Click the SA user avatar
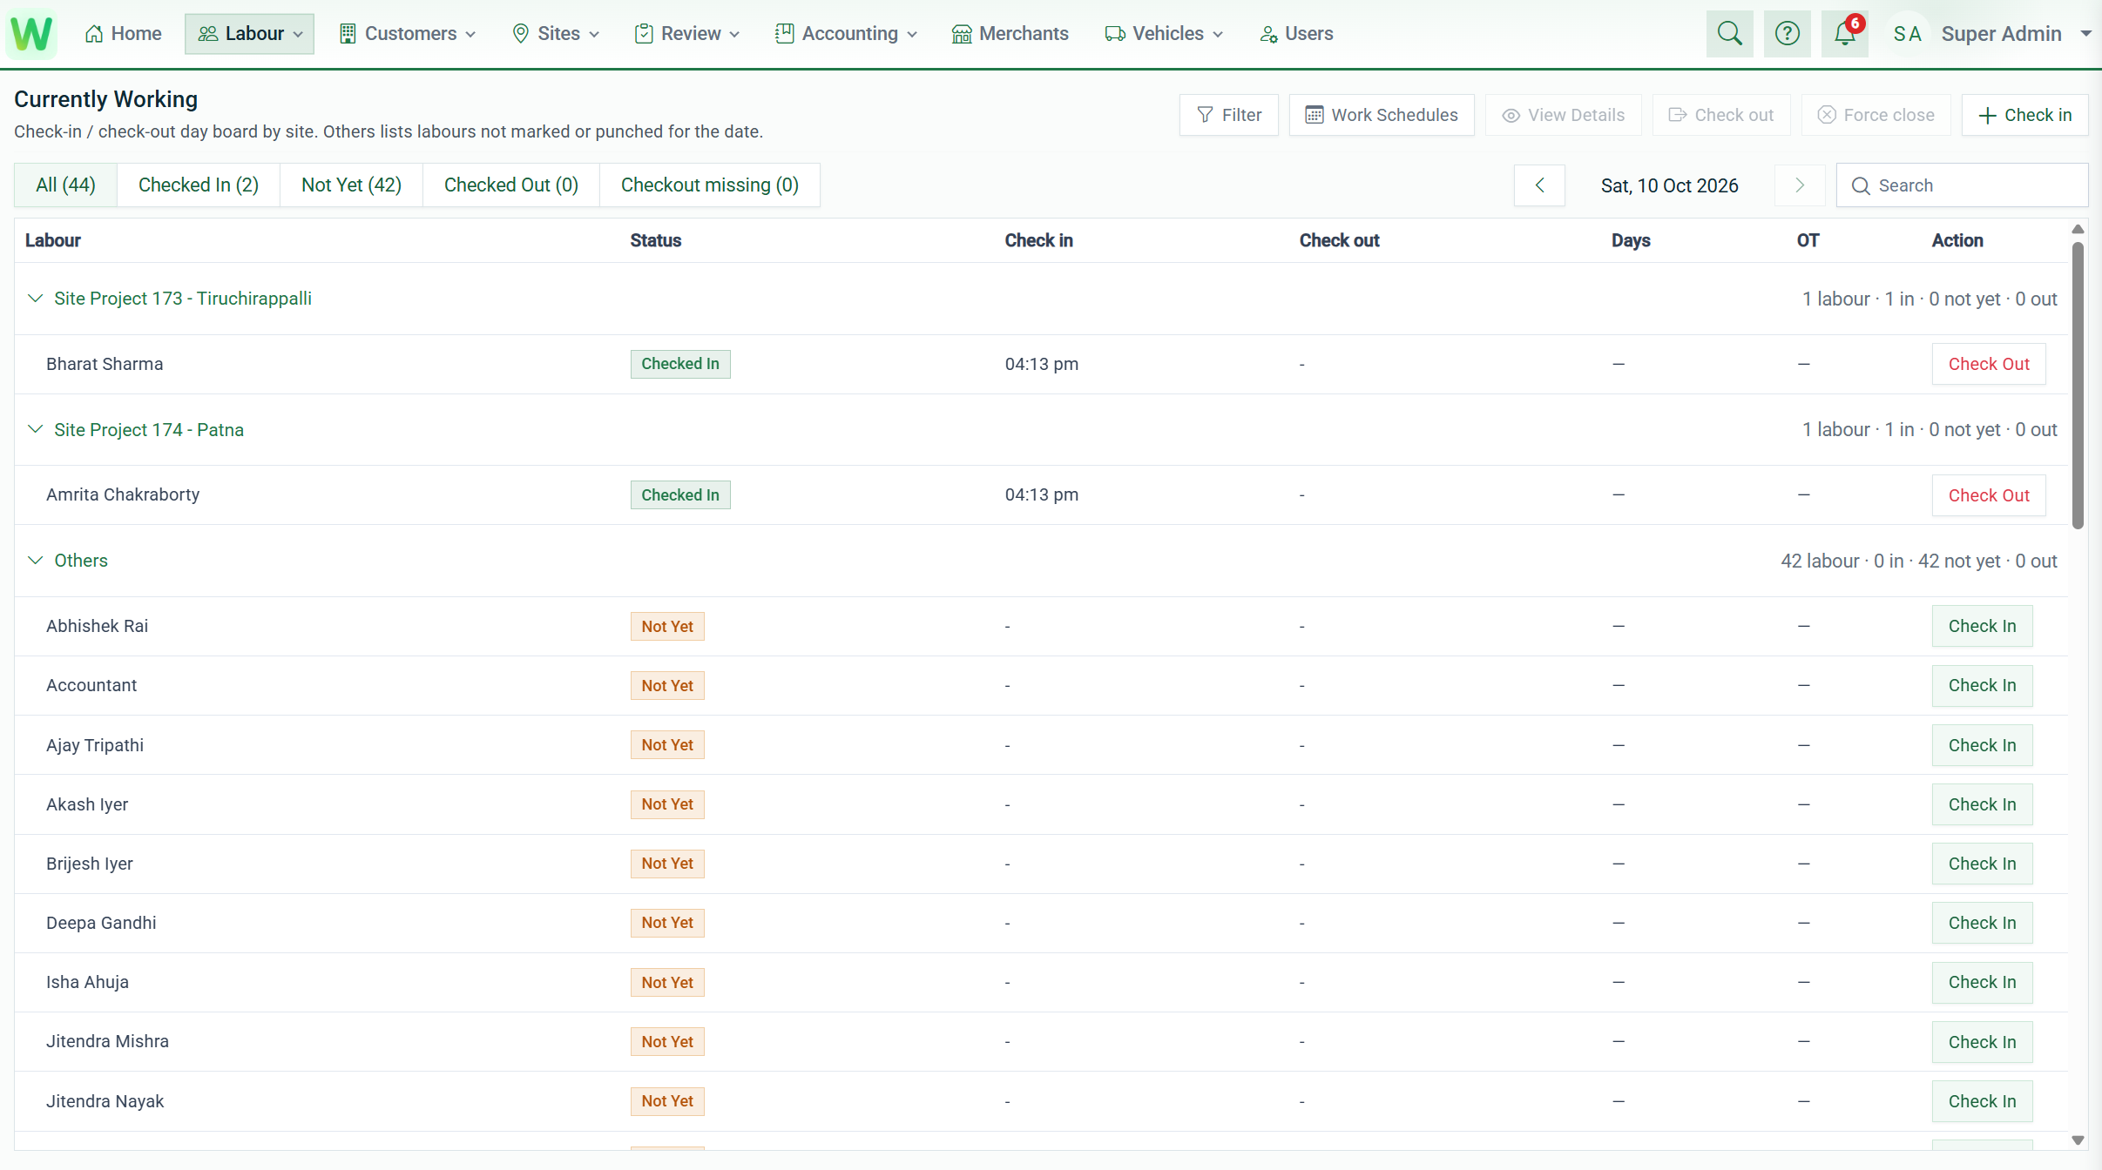The width and height of the screenshot is (2102, 1170). coord(1907,34)
